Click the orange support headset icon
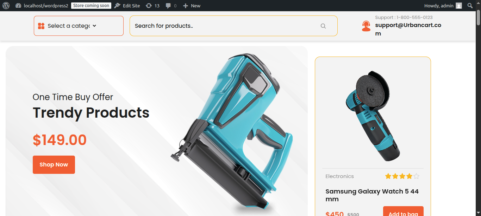The height and width of the screenshot is (216, 481). tap(366, 26)
